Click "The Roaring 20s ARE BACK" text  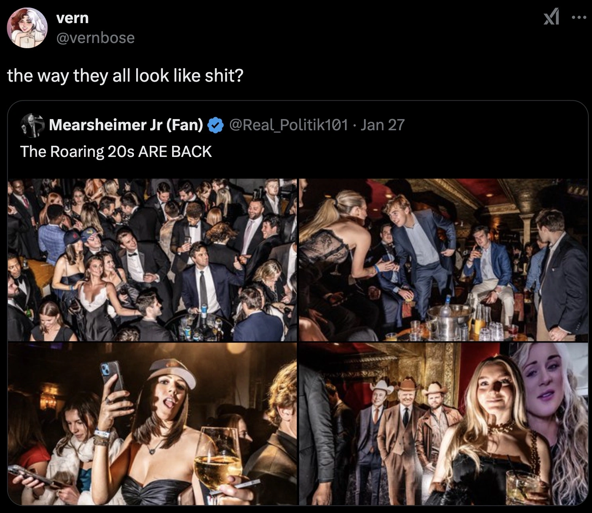[116, 152]
